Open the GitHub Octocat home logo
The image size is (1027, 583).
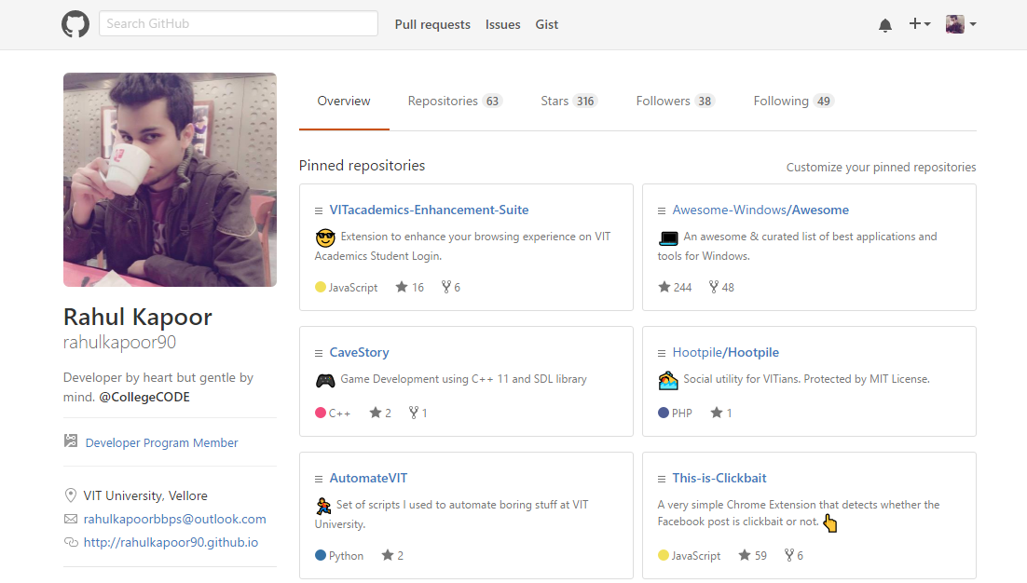[75, 24]
